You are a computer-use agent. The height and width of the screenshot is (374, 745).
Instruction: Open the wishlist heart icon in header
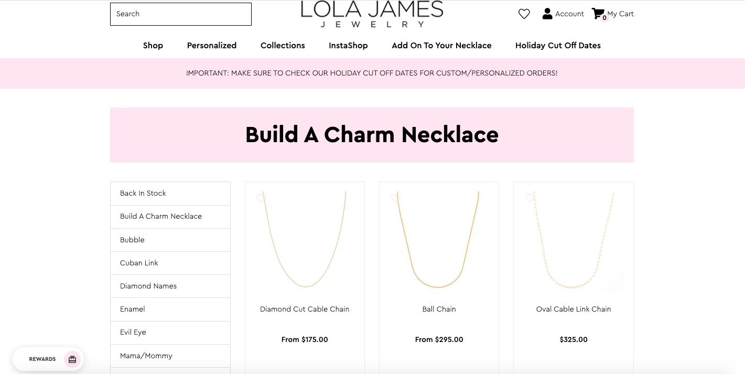(x=524, y=14)
